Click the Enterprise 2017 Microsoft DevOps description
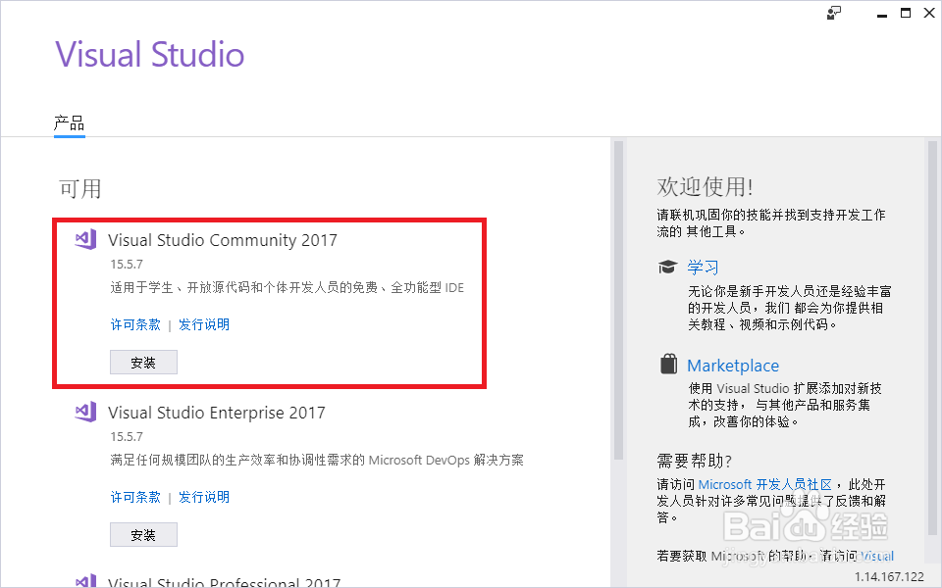The image size is (942, 588). pos(317,461)
